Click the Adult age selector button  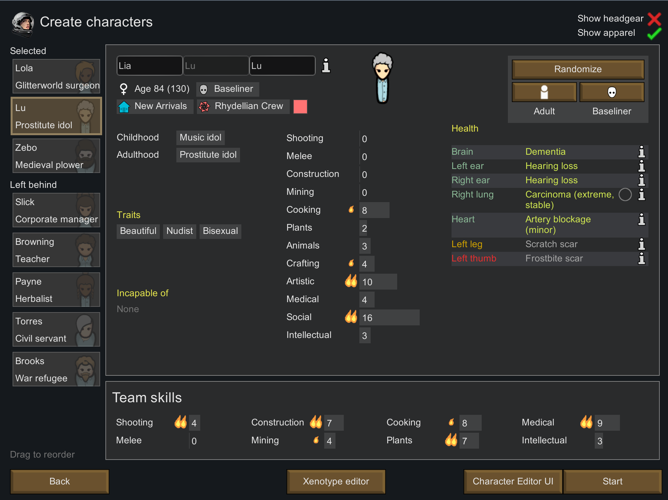tap(544, 92)
